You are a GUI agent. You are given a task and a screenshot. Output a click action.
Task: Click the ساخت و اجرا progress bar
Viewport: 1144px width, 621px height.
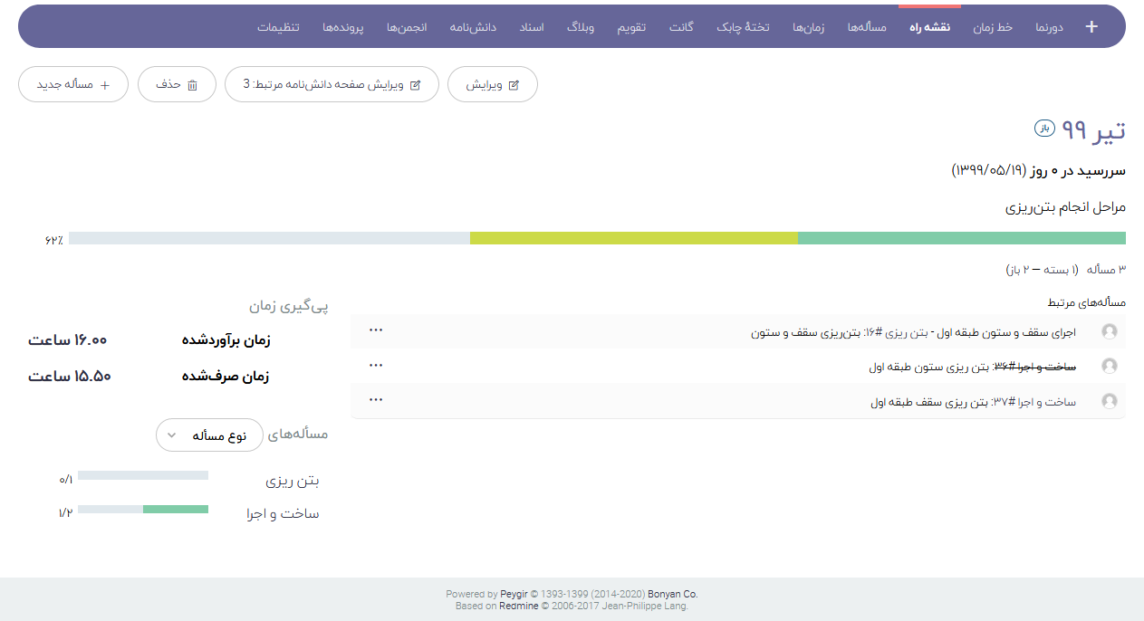tap(143, 510)
